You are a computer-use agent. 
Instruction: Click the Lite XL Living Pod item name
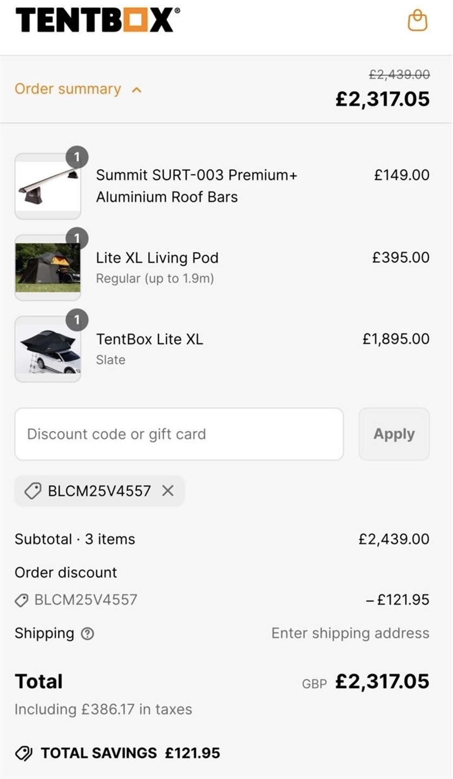(x=157, y=258)
